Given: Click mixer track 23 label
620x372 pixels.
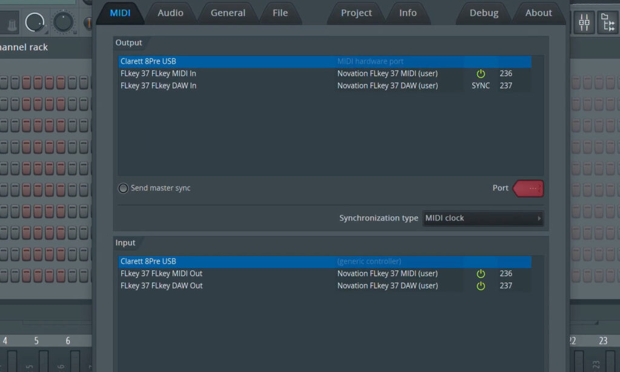Looking at the screenshot, I should [x=603, y=340].
